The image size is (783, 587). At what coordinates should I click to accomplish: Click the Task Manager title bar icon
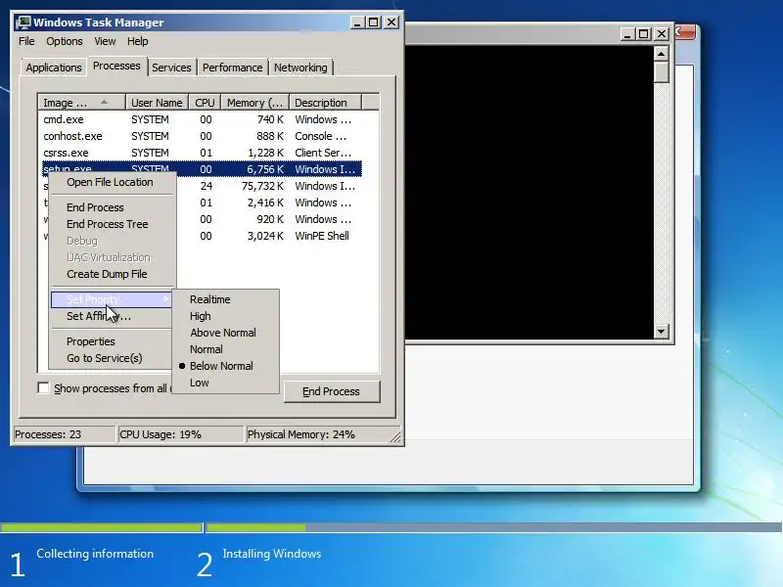(23, 23)
